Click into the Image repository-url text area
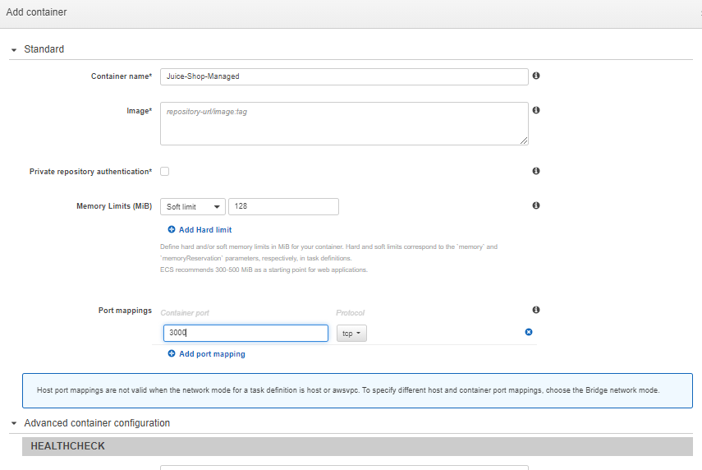Image resolution: width=702 pixels, height=470 pixels. 343,123
